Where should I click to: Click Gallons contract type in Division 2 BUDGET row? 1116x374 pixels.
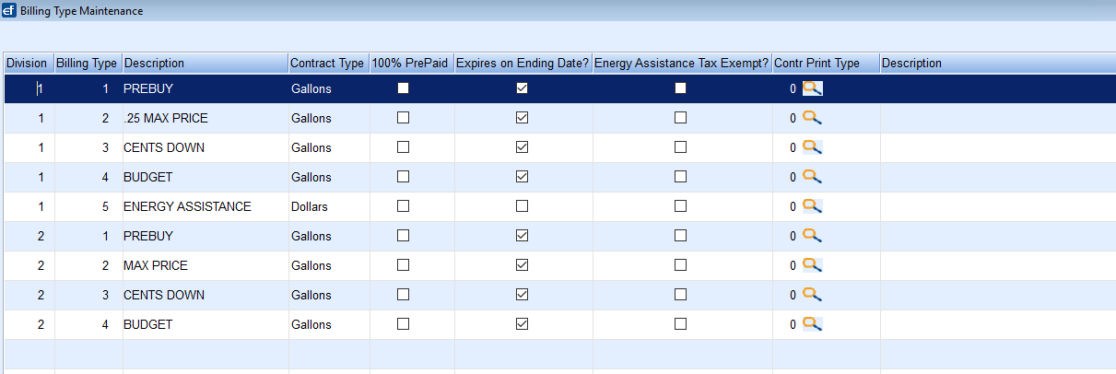click(328, 324)
